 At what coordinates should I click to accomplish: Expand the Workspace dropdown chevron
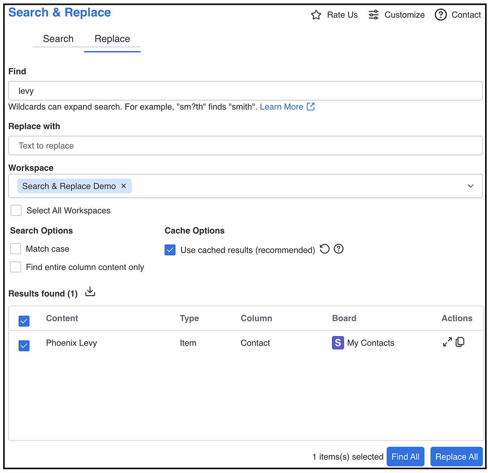[x=470, y=186]
